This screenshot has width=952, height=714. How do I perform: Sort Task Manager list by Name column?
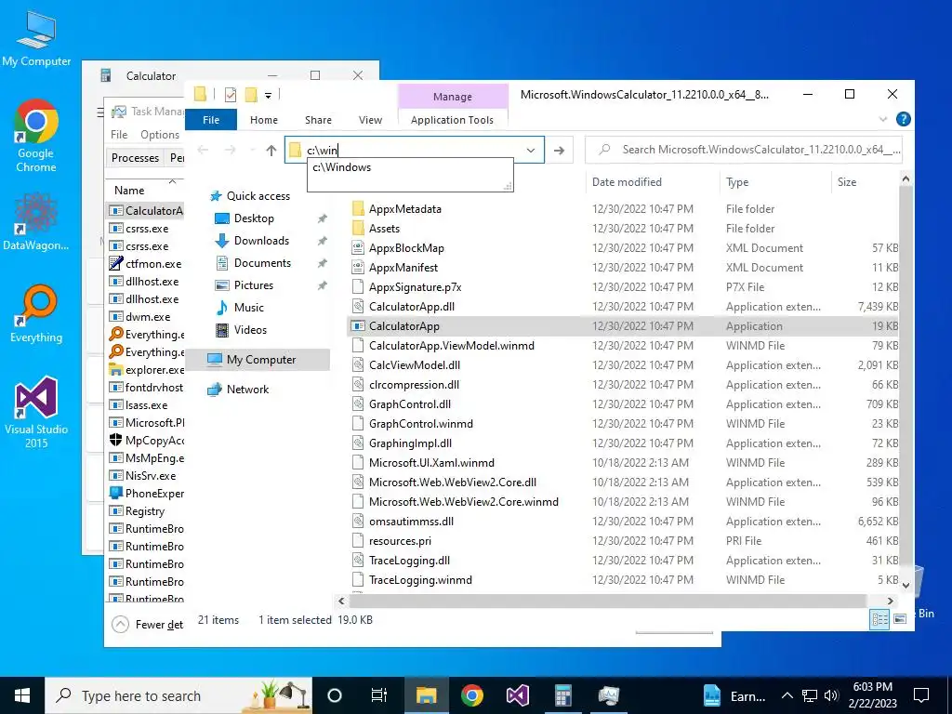coord(129,190)
